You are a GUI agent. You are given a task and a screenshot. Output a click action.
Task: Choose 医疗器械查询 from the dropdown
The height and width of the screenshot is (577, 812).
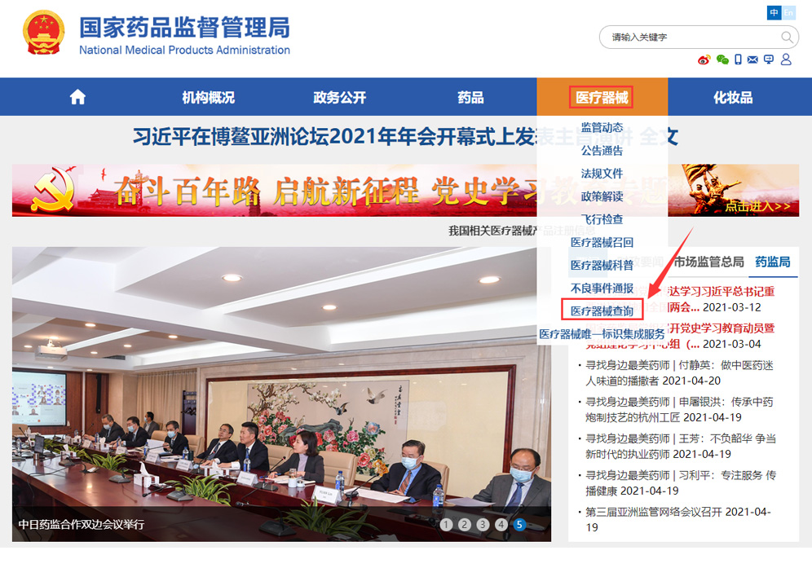602,311
